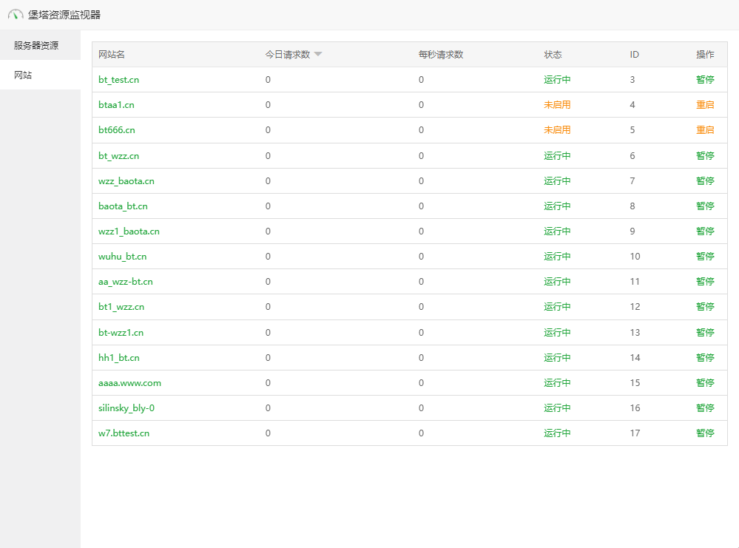This screenshot has height=548, width=739.
Task: Click the 未启用 status of btaa1.cn
Action: click(557, 105)
